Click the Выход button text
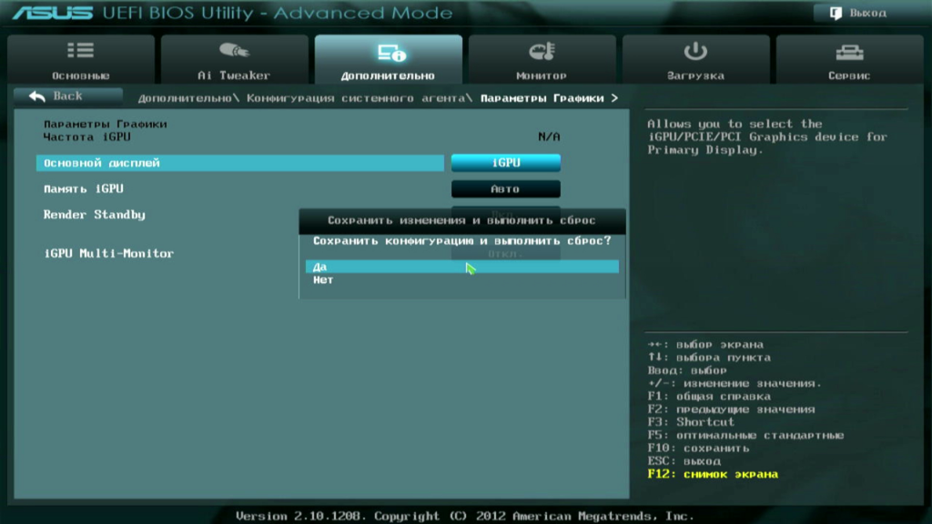The width and height of the screenshot is (932, 524). point(867,13)
